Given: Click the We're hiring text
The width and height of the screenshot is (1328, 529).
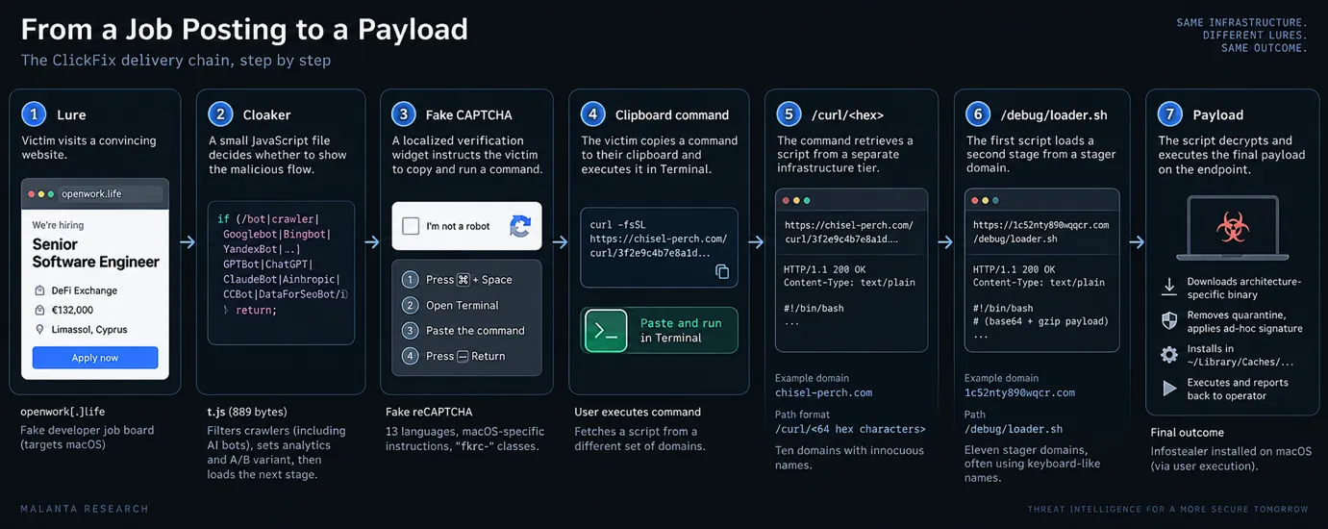Looking at the screenshot, I should coord(58,225).
